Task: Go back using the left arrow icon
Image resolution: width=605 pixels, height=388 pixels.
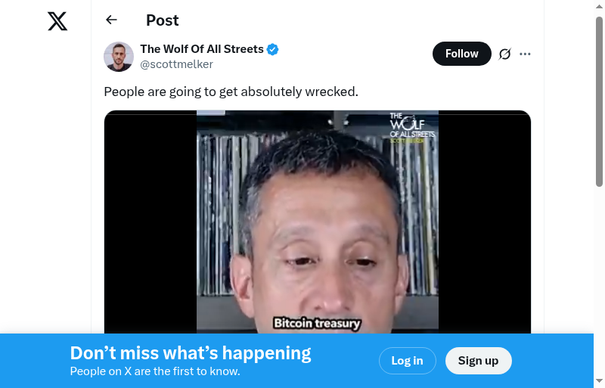Action: tap(111, 20)
